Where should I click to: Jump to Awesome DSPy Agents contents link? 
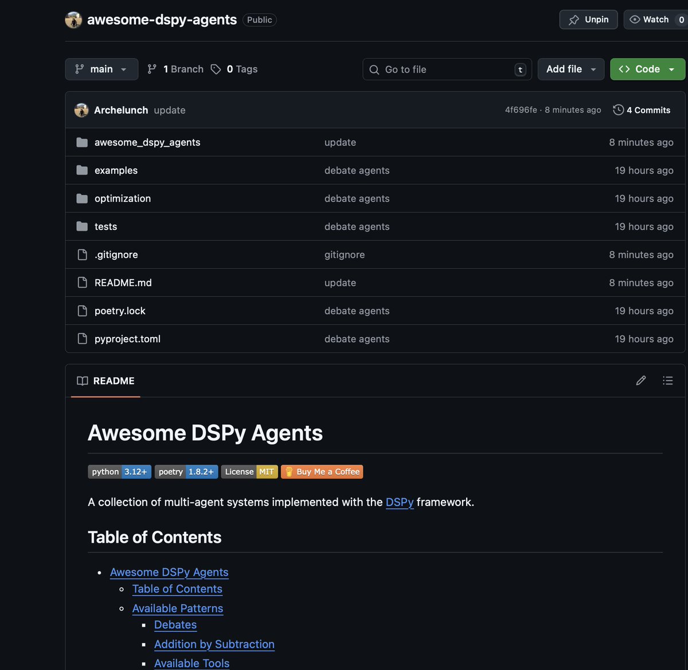pyautogui.click(x=169, y=572)
